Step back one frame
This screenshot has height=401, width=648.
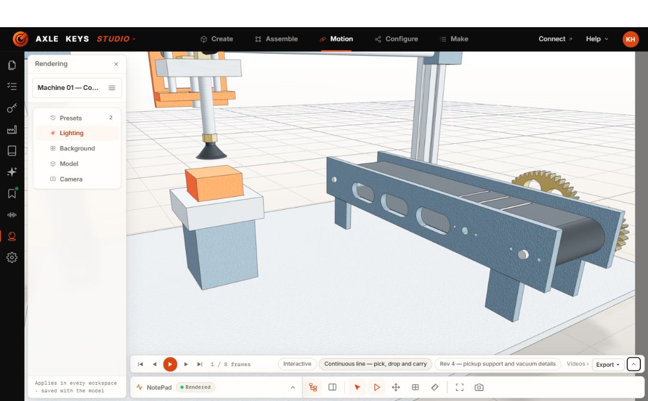pos(155,364)
